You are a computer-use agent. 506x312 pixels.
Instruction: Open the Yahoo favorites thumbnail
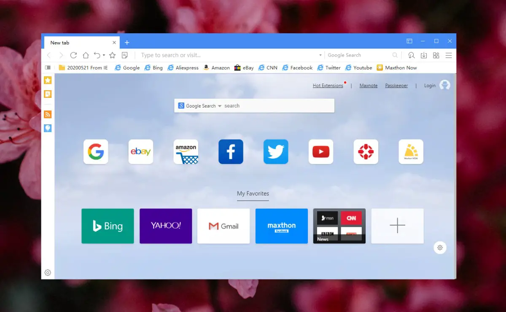[x=166, y=226]
